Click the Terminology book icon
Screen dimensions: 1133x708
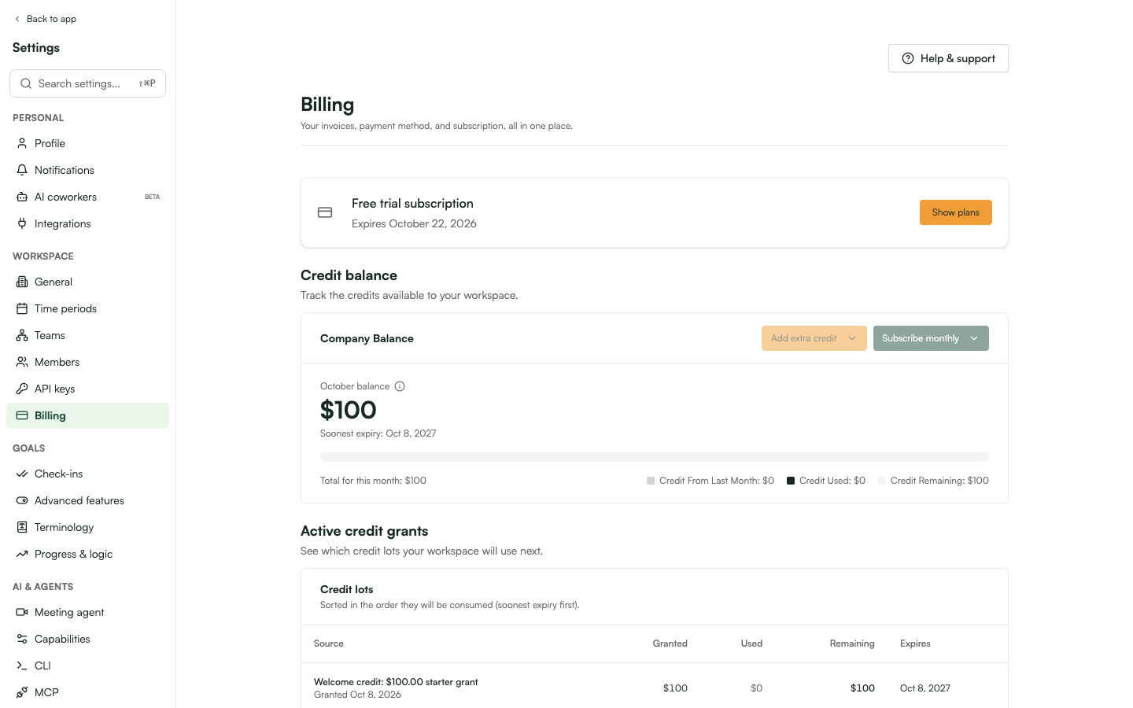coord(22,527)
